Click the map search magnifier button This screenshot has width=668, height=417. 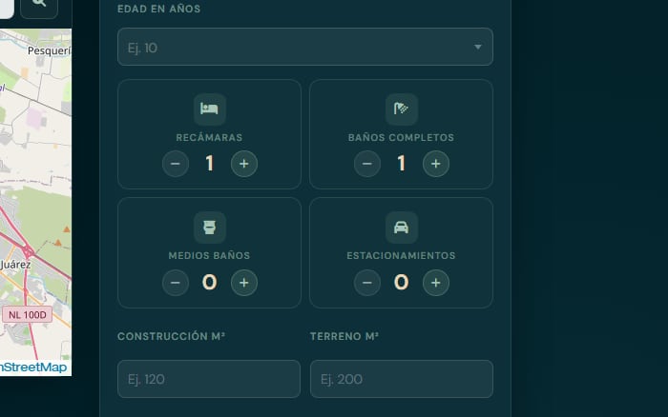39,6
